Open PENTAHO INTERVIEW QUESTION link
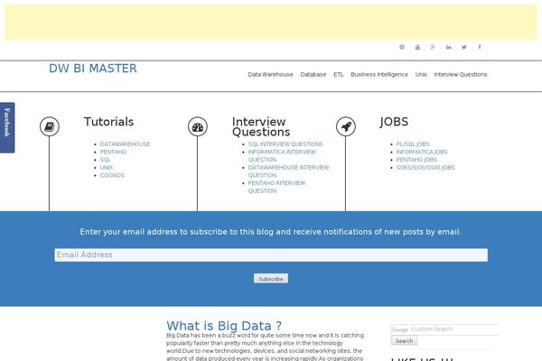The height and width of the screenshot is (361, 542). 276,187
